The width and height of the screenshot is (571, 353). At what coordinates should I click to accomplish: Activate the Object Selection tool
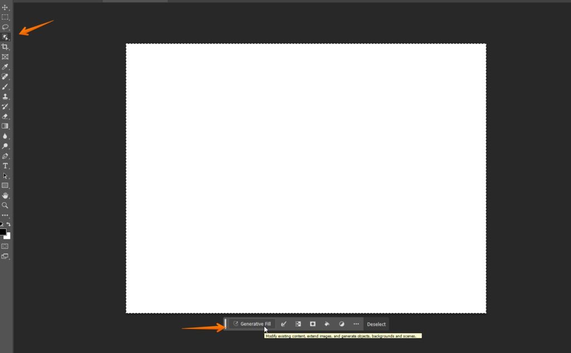[5, 37]
